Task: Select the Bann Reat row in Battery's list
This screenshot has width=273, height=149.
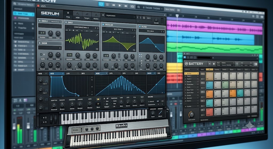Action: (191, 92)
